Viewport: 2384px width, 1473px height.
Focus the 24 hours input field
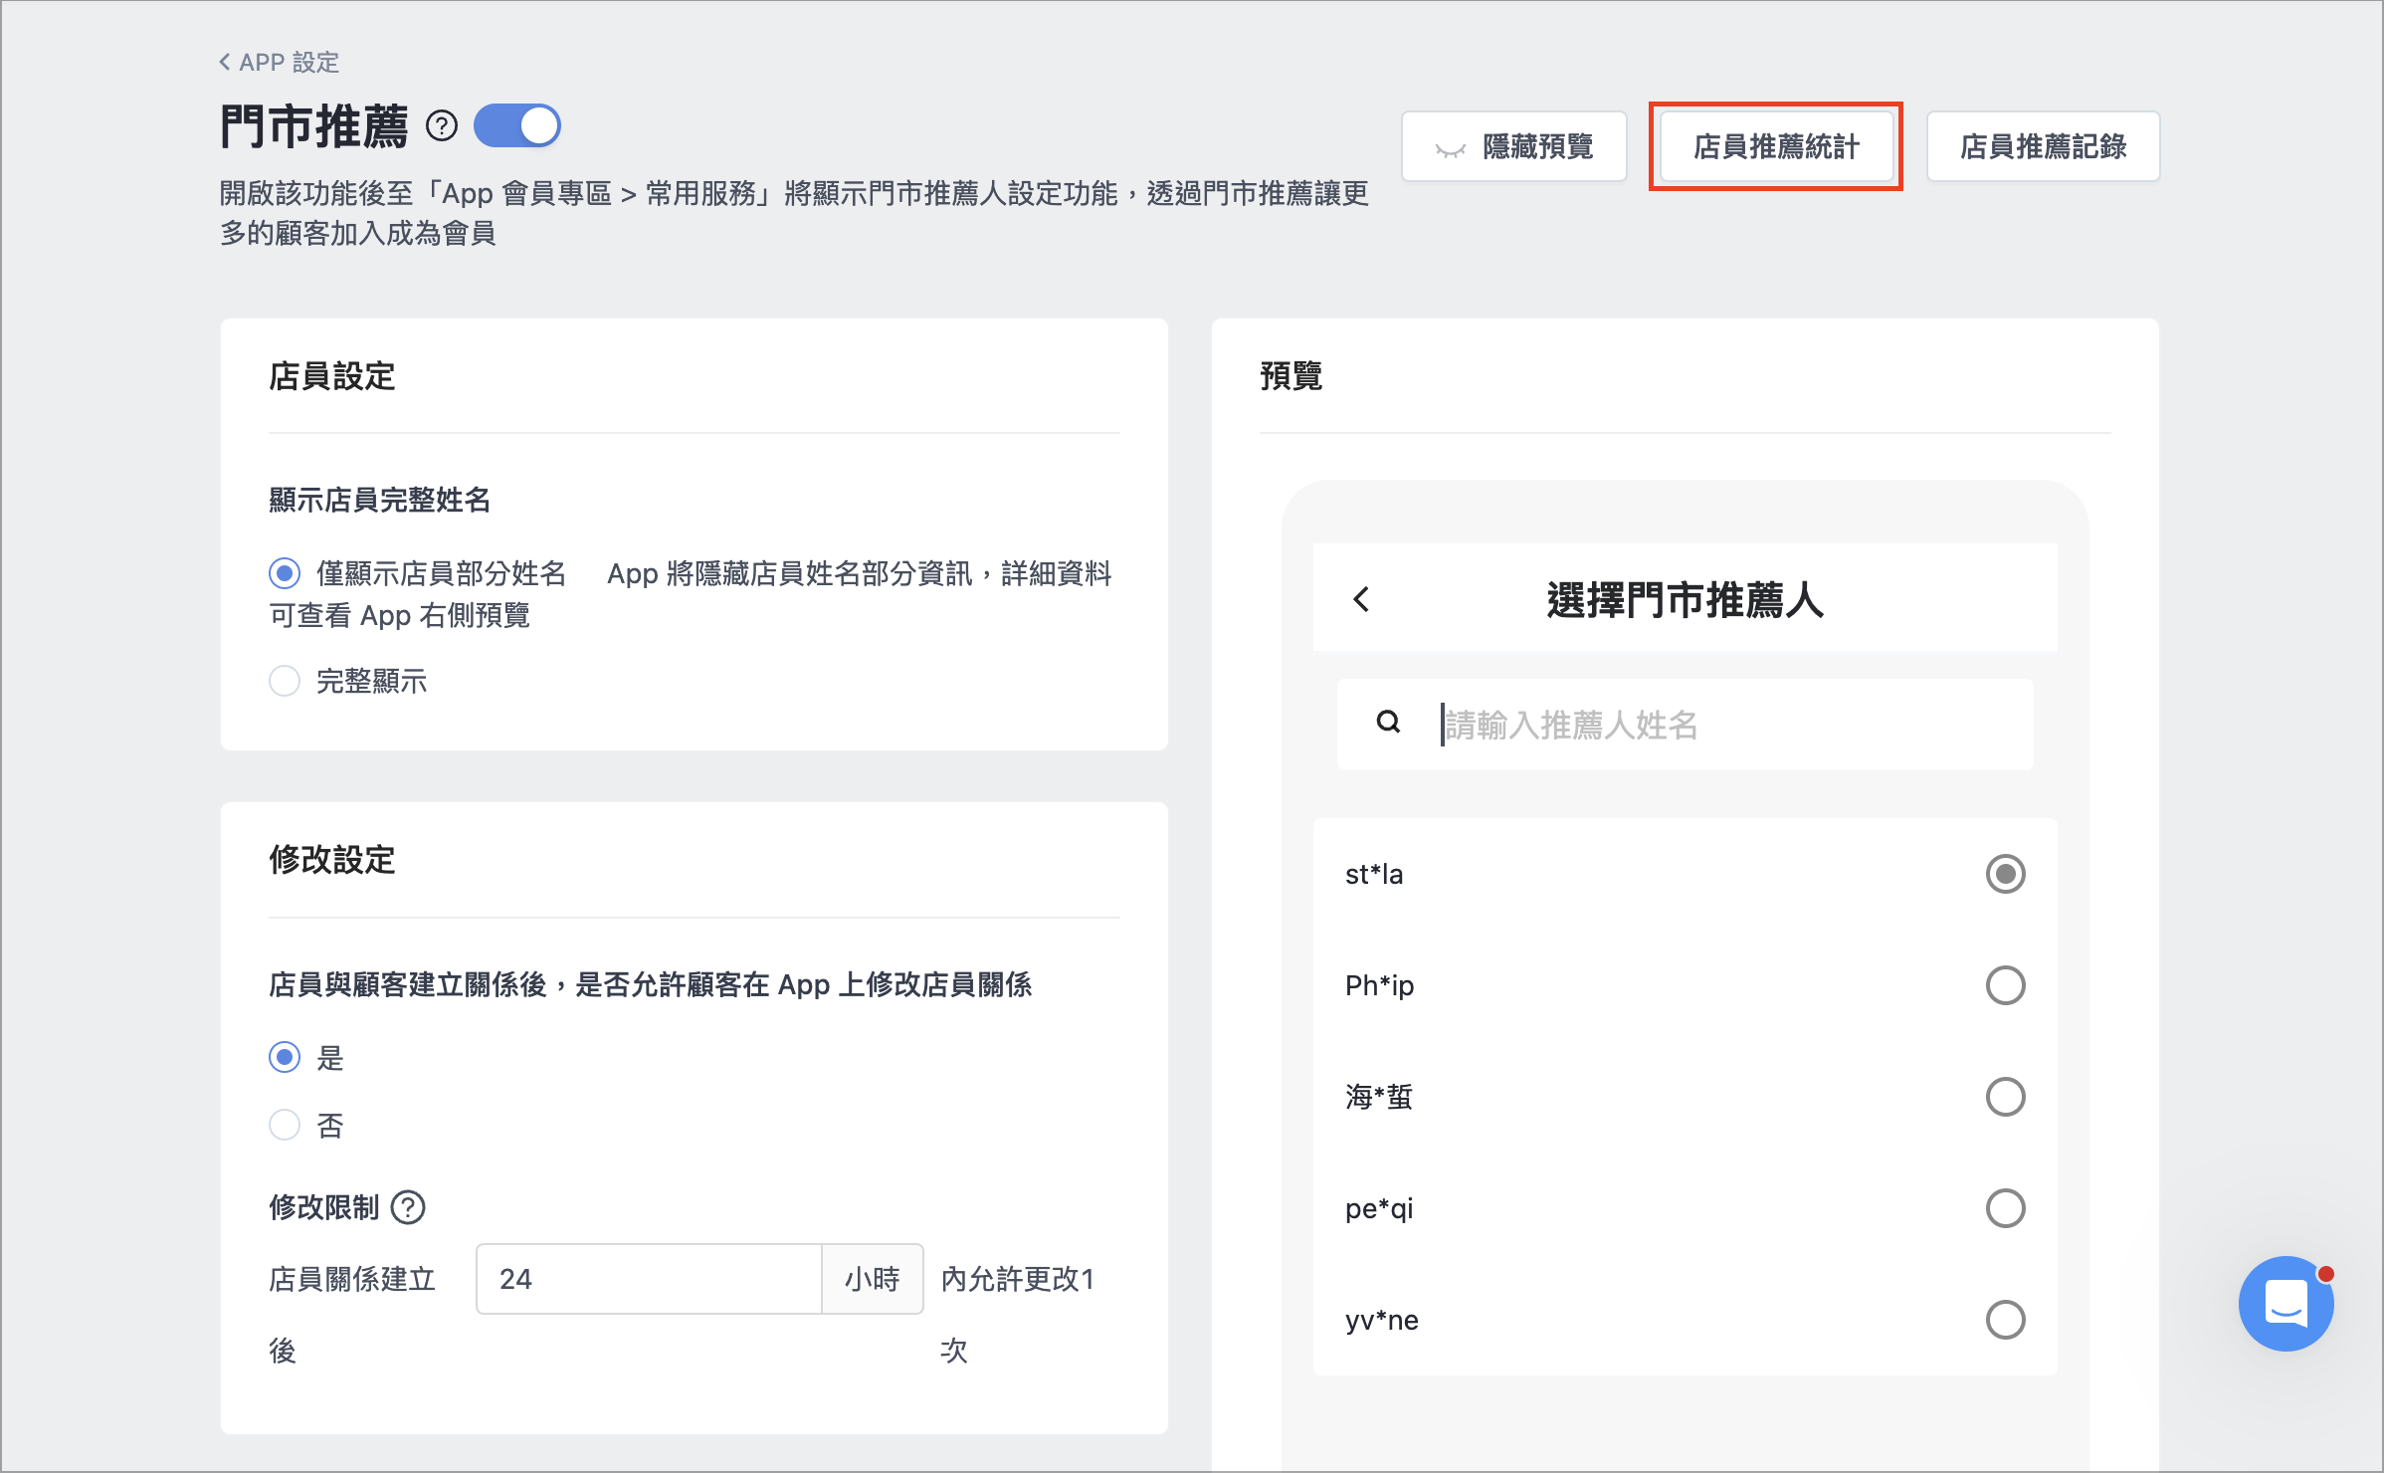[649, 1279]
